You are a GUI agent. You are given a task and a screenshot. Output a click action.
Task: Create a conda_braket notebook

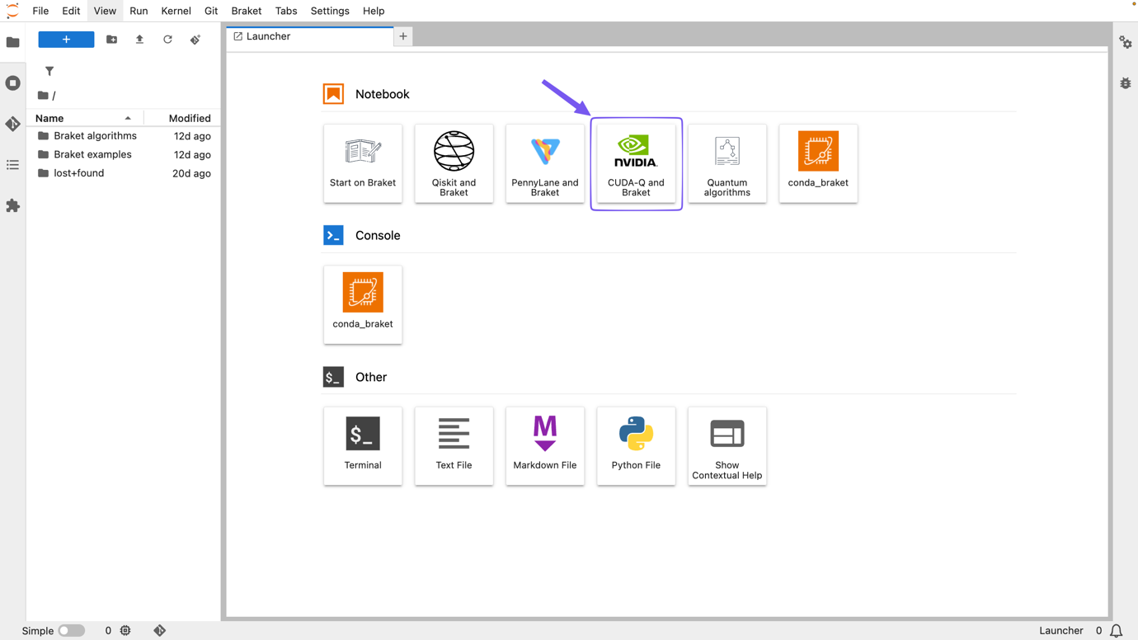point(818,163)
